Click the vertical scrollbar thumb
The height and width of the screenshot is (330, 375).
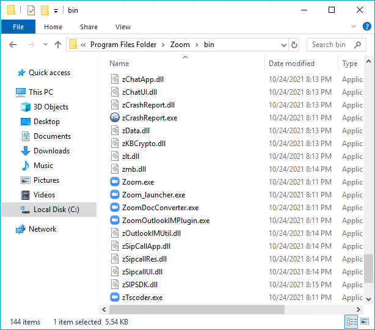tap(368, 268)
